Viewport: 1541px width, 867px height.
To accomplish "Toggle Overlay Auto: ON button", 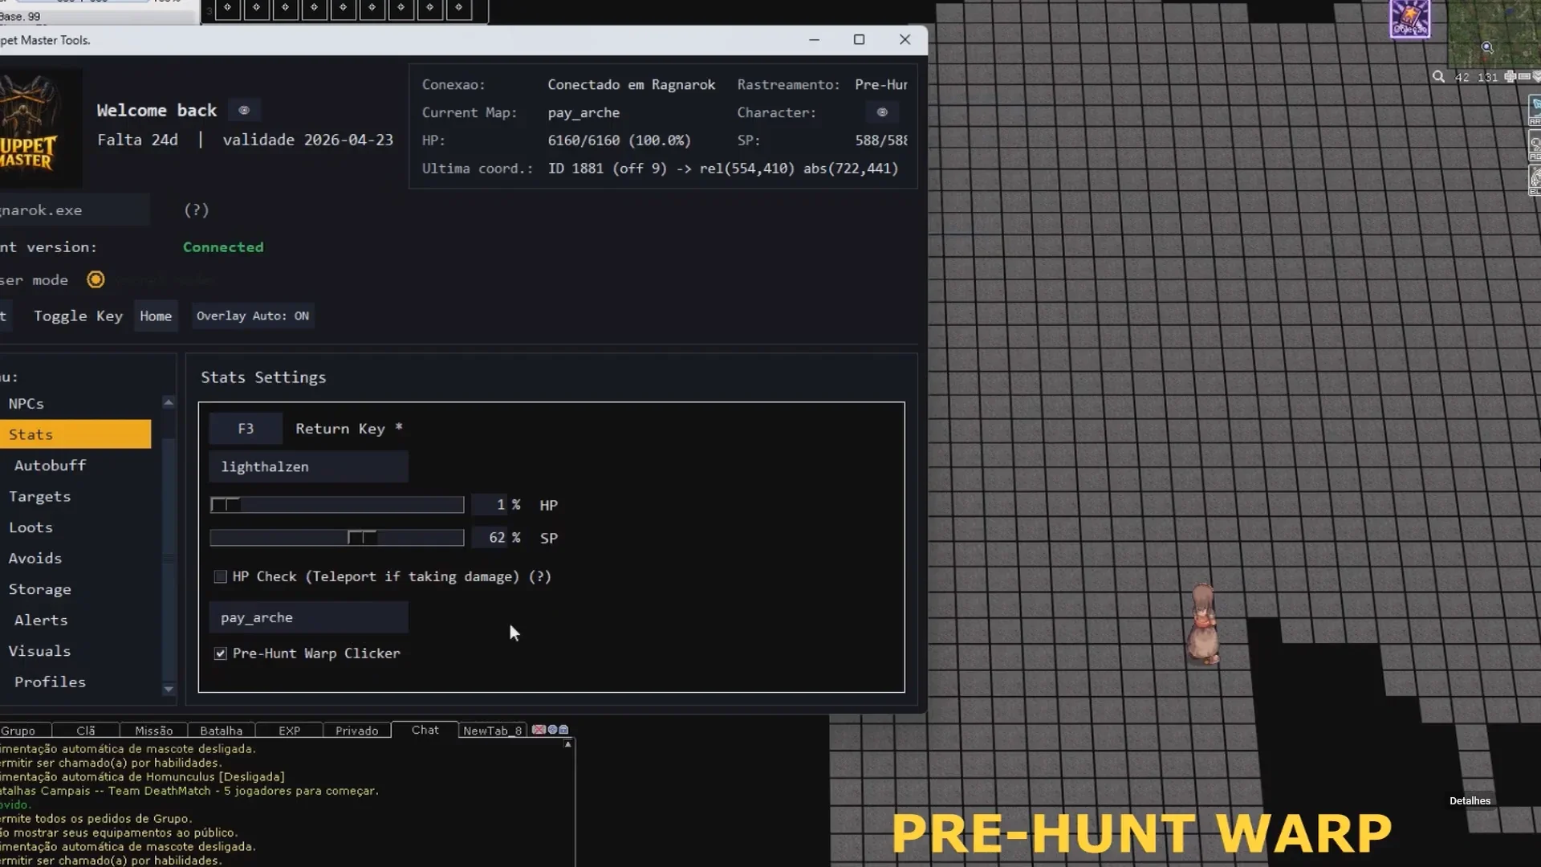I will 253,315.
